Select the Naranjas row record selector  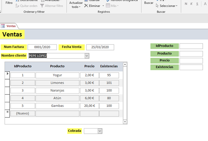click(7, 91)
